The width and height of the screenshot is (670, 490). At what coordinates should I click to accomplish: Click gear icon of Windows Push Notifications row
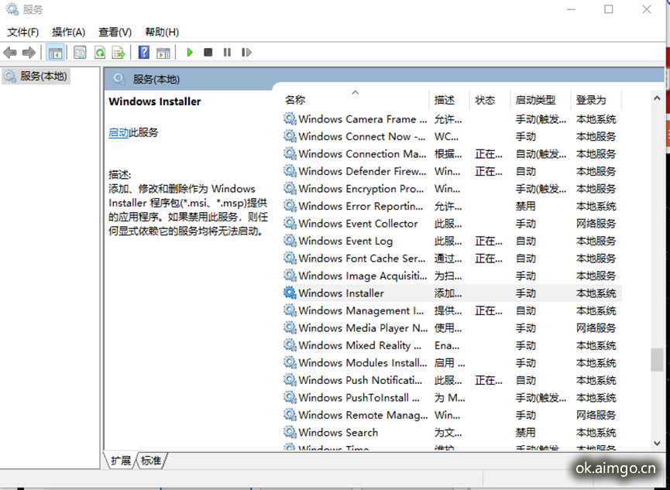coord(290,380)
